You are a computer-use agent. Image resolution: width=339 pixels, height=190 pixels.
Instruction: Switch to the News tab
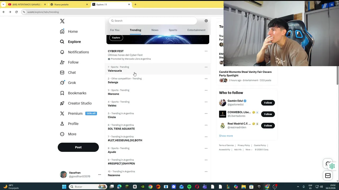tap(155, 30)
